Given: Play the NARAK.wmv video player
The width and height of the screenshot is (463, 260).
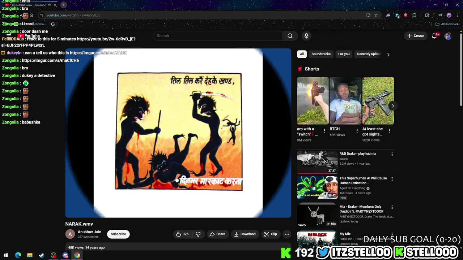Looking at the screenshot, I should [178, 133].
